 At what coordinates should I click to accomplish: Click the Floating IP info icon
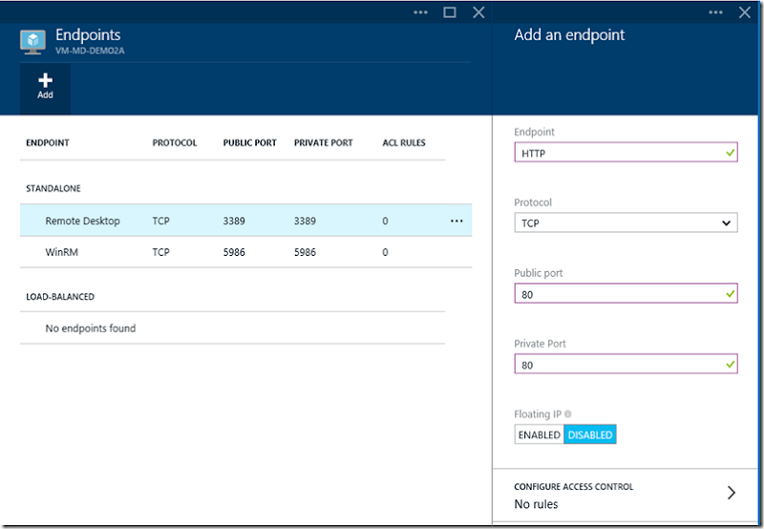point(568,414)
